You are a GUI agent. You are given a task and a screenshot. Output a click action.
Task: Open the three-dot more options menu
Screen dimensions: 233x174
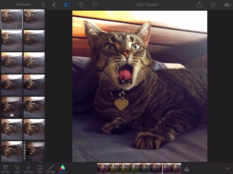click(x=227, y=168)
